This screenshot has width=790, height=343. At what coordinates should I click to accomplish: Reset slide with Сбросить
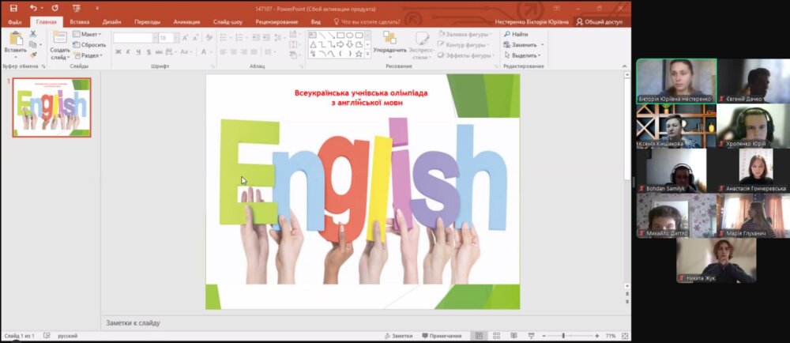click(x=89, y=45)
